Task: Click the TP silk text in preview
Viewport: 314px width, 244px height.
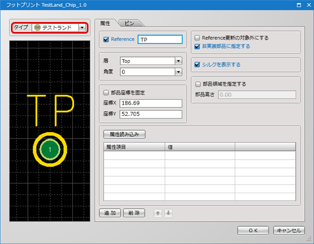Action: pyautogui.click(x=50, y=111)
